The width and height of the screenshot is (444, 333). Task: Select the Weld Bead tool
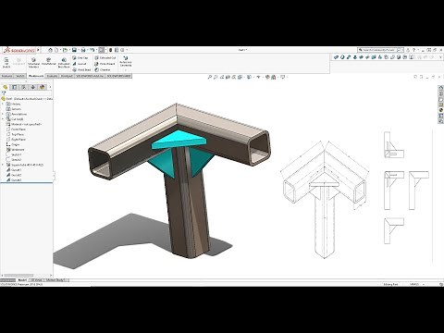81,70
